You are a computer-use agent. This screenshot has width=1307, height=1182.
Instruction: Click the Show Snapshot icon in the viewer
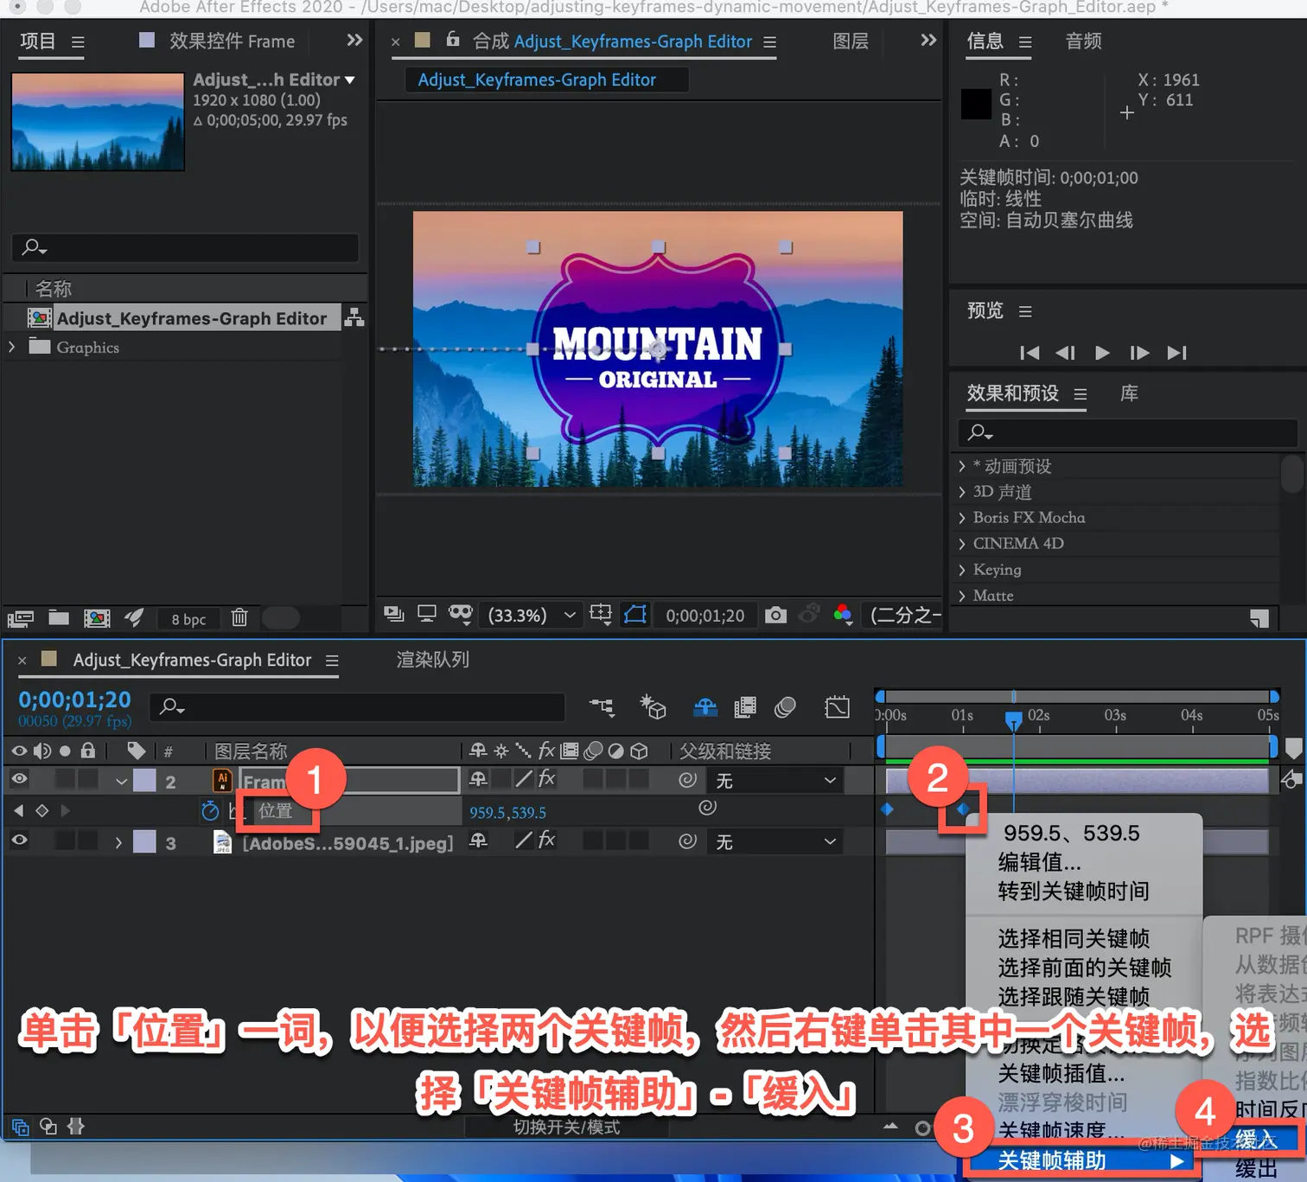click(x=810, y=614)
